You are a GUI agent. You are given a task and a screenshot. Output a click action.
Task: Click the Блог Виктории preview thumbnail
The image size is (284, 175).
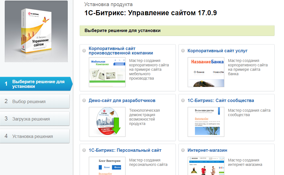click(107, 166)
